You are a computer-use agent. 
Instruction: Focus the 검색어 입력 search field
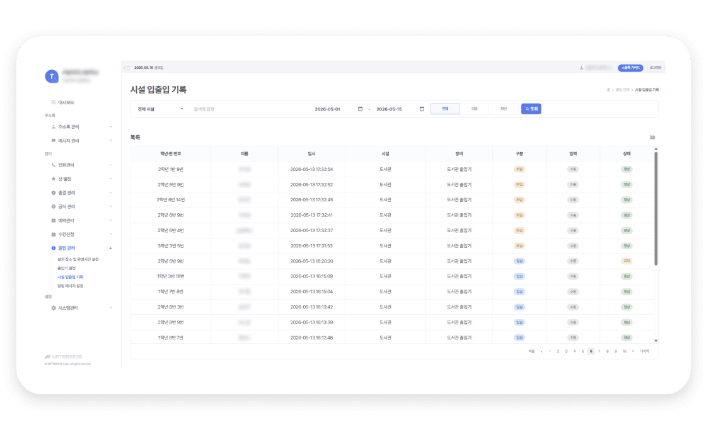pyautogui.click(x=249, y=109)
